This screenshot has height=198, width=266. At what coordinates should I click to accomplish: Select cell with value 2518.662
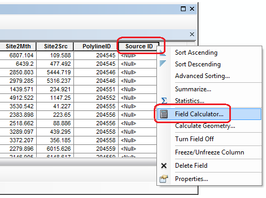click(x=18, y=123)
